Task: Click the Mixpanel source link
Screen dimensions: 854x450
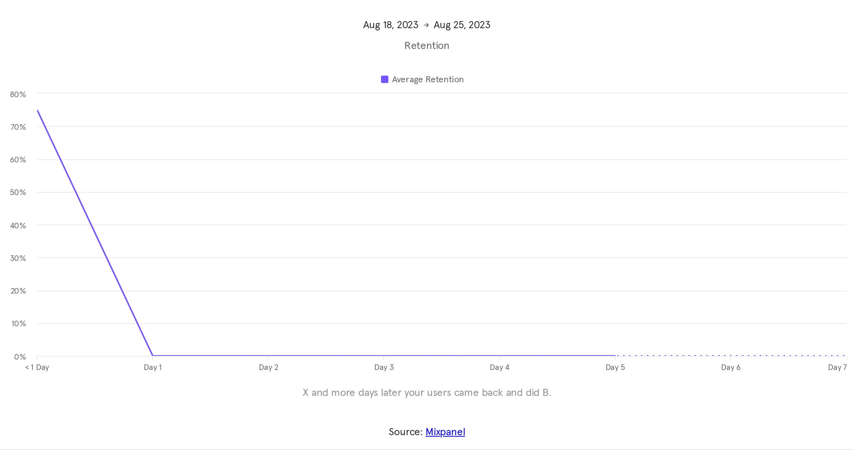Action: (445, 432)
